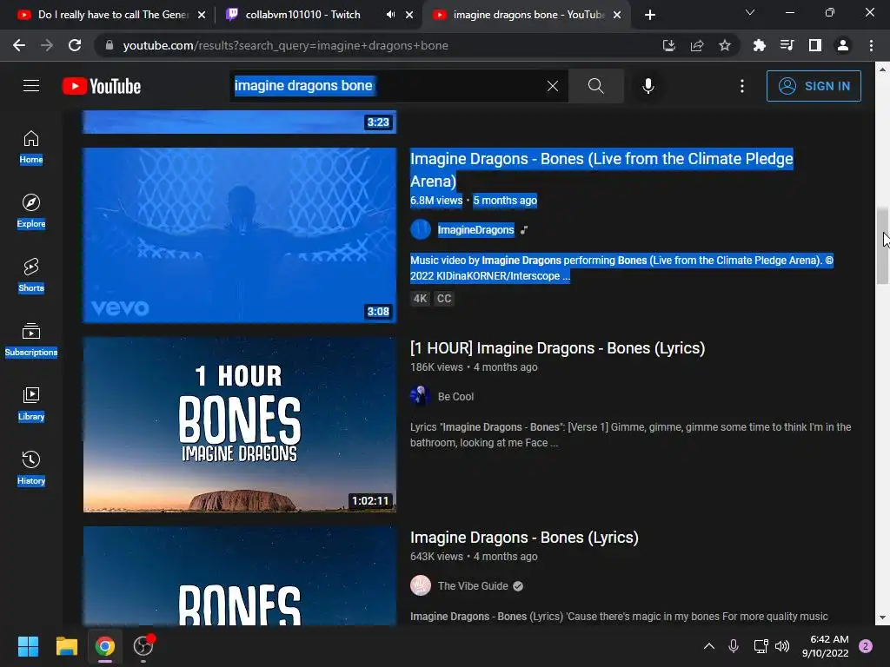The width and height of the screenshot is (890, 667).
Task: Open Explore in the sidebar
Action: point(31,212)
